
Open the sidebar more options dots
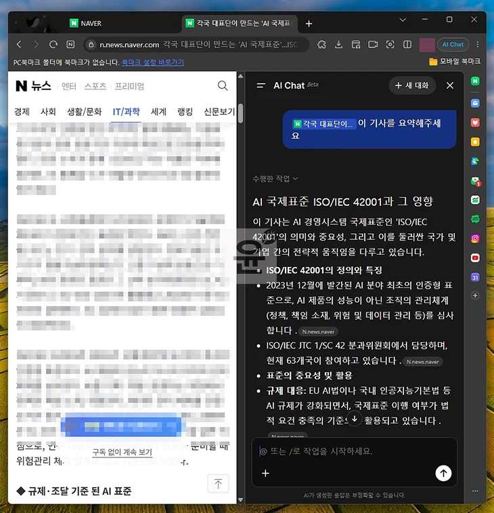pyautogui.click(x=475, y=491)
